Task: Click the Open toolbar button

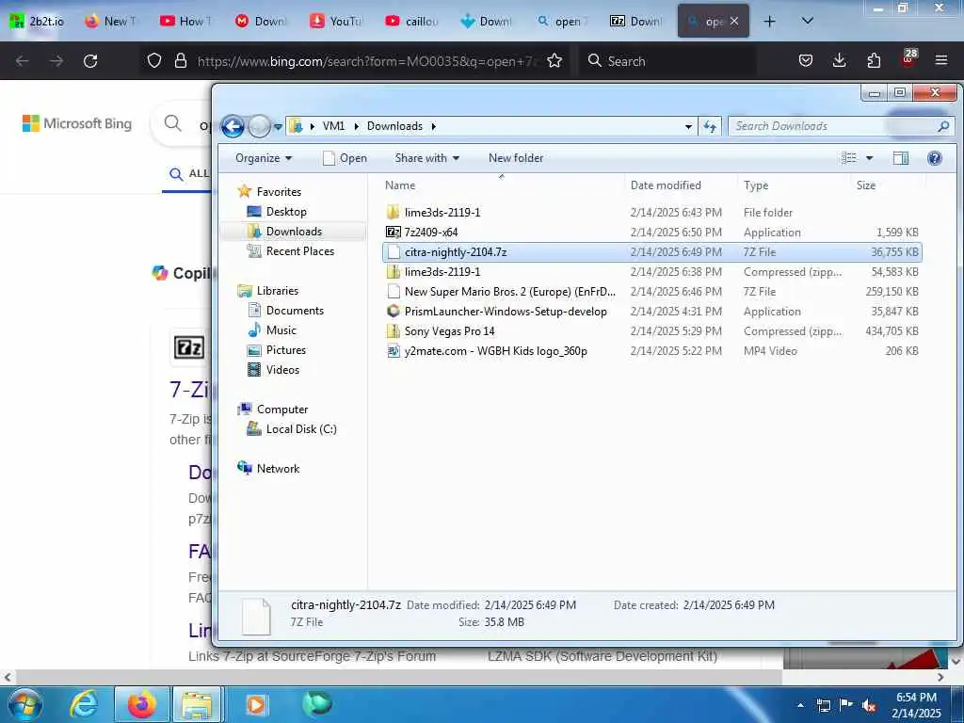Action: (345, 158)
